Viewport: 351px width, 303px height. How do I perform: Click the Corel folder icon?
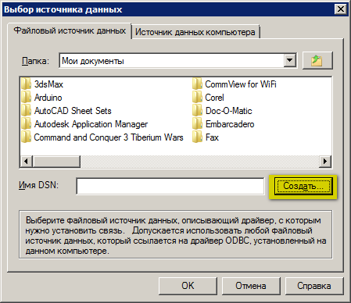197,98
